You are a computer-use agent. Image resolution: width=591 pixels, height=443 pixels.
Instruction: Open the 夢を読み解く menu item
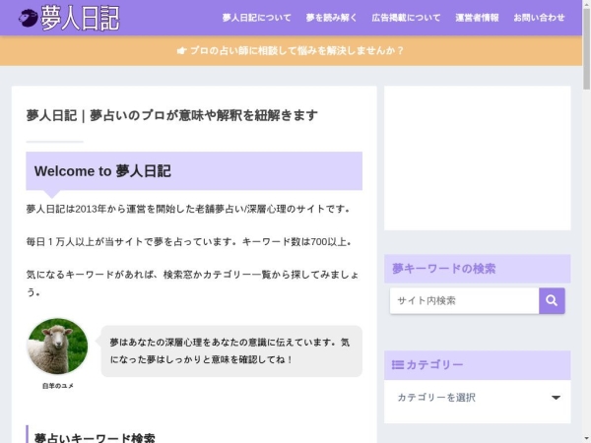(331, 18)
